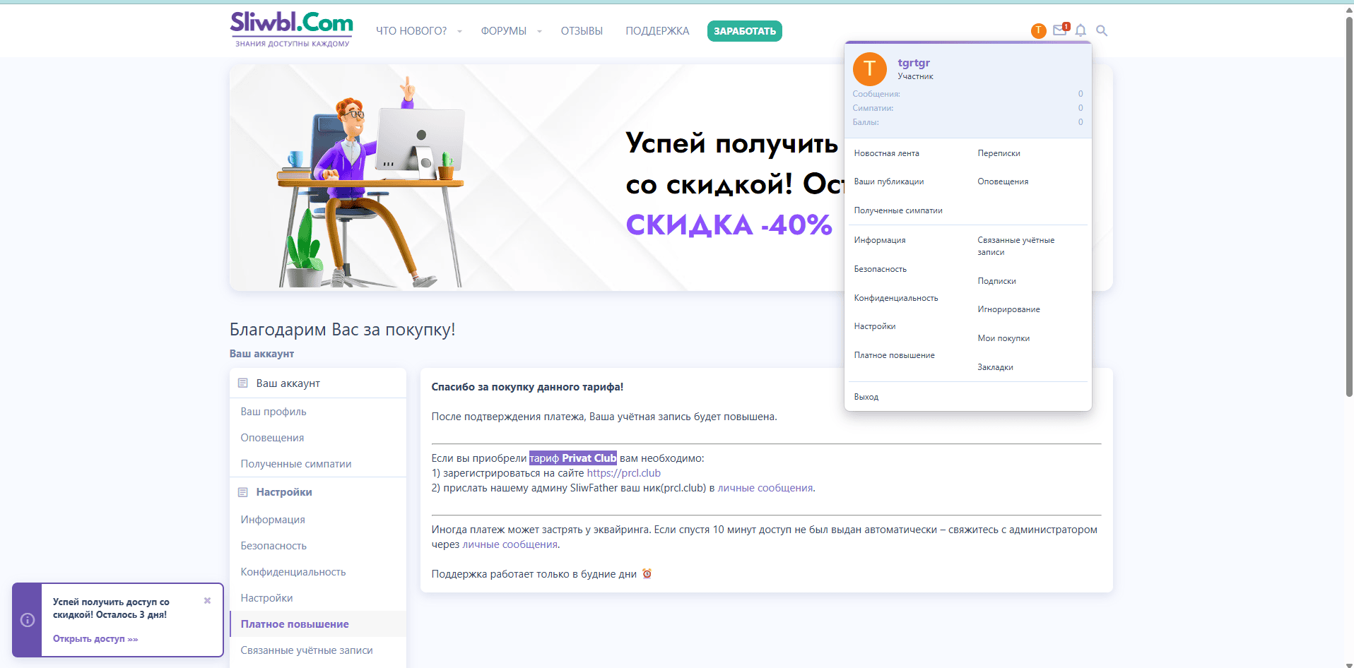Open the ПОДДЕРЖКА menu item
The image size is (1354, 668).
(x=657, y=31)
